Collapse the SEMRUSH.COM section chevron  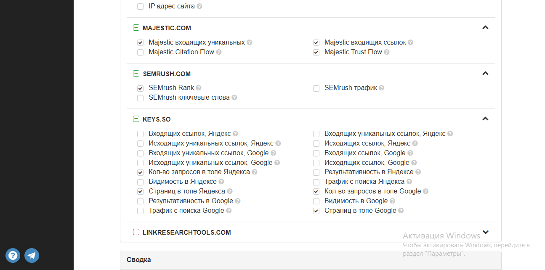pyautogui.click(x=485, y=74)
